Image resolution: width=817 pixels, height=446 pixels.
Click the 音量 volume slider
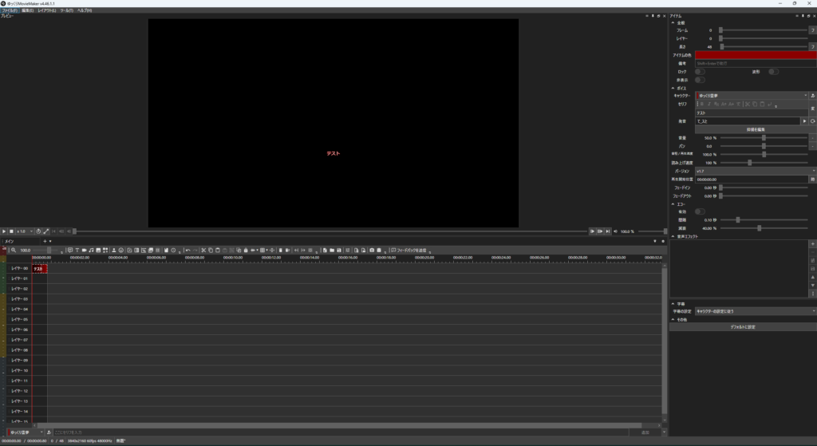(x=764, y=138)
